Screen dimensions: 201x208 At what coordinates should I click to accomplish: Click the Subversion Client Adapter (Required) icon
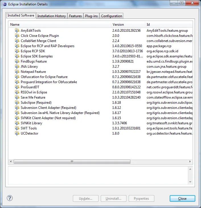[x=17, y=108]
